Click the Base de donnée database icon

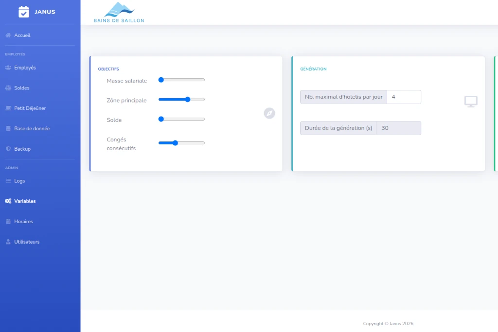coord(8,128)
